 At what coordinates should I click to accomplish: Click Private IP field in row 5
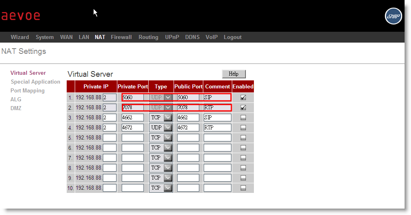[110, 138]
